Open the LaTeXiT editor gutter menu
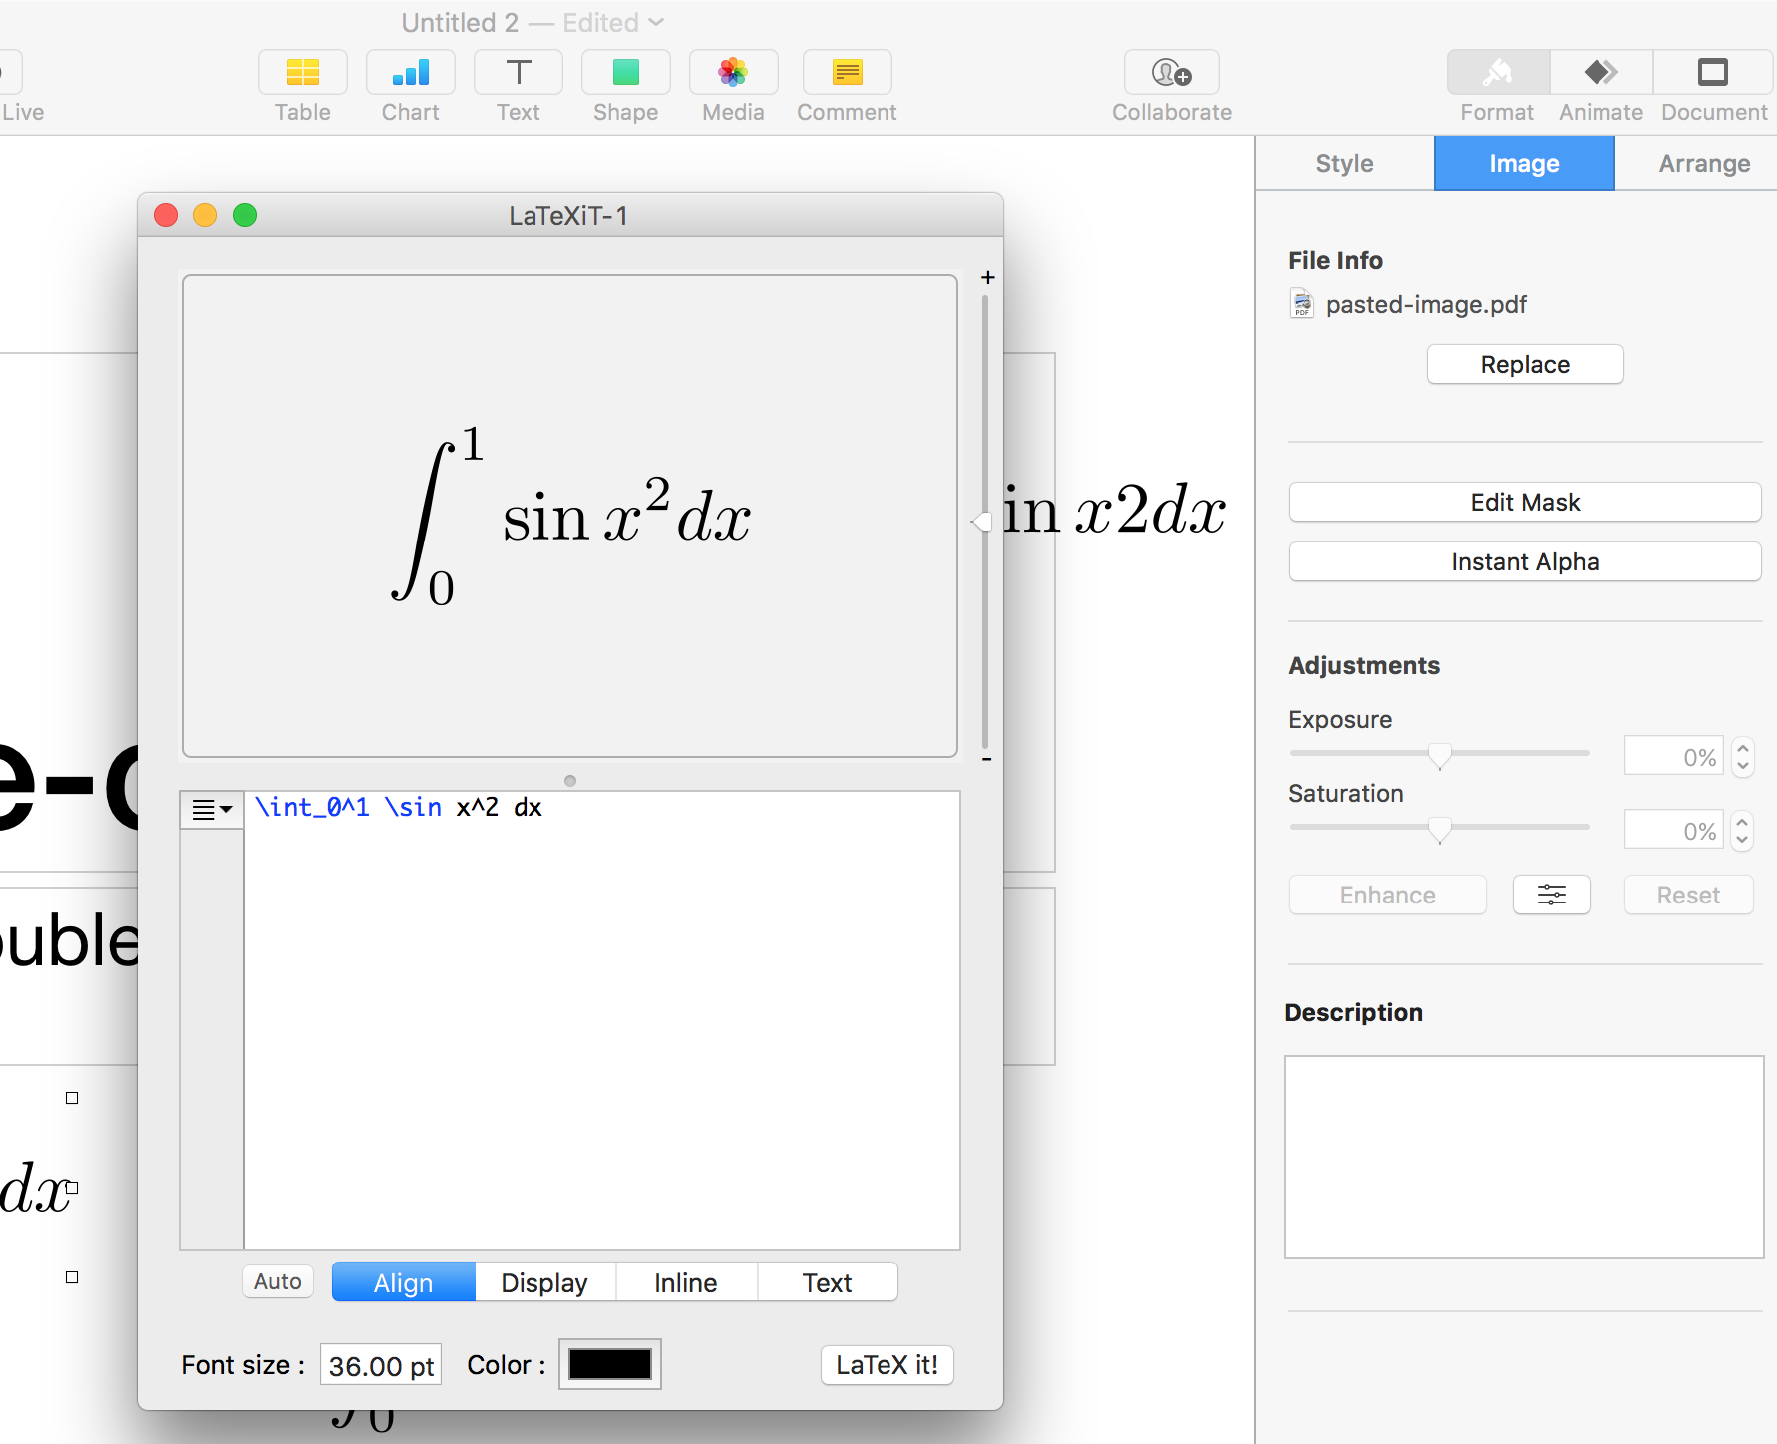This screenshot has height=1444, width=1777. (211, 810)
